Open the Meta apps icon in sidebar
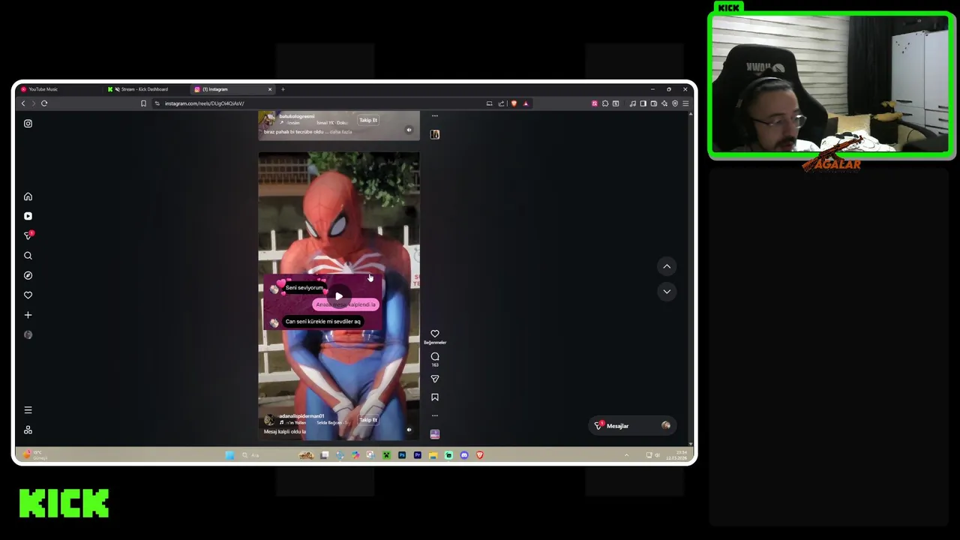This screenshot has width=960, height=540. click(x=28, y=430)
